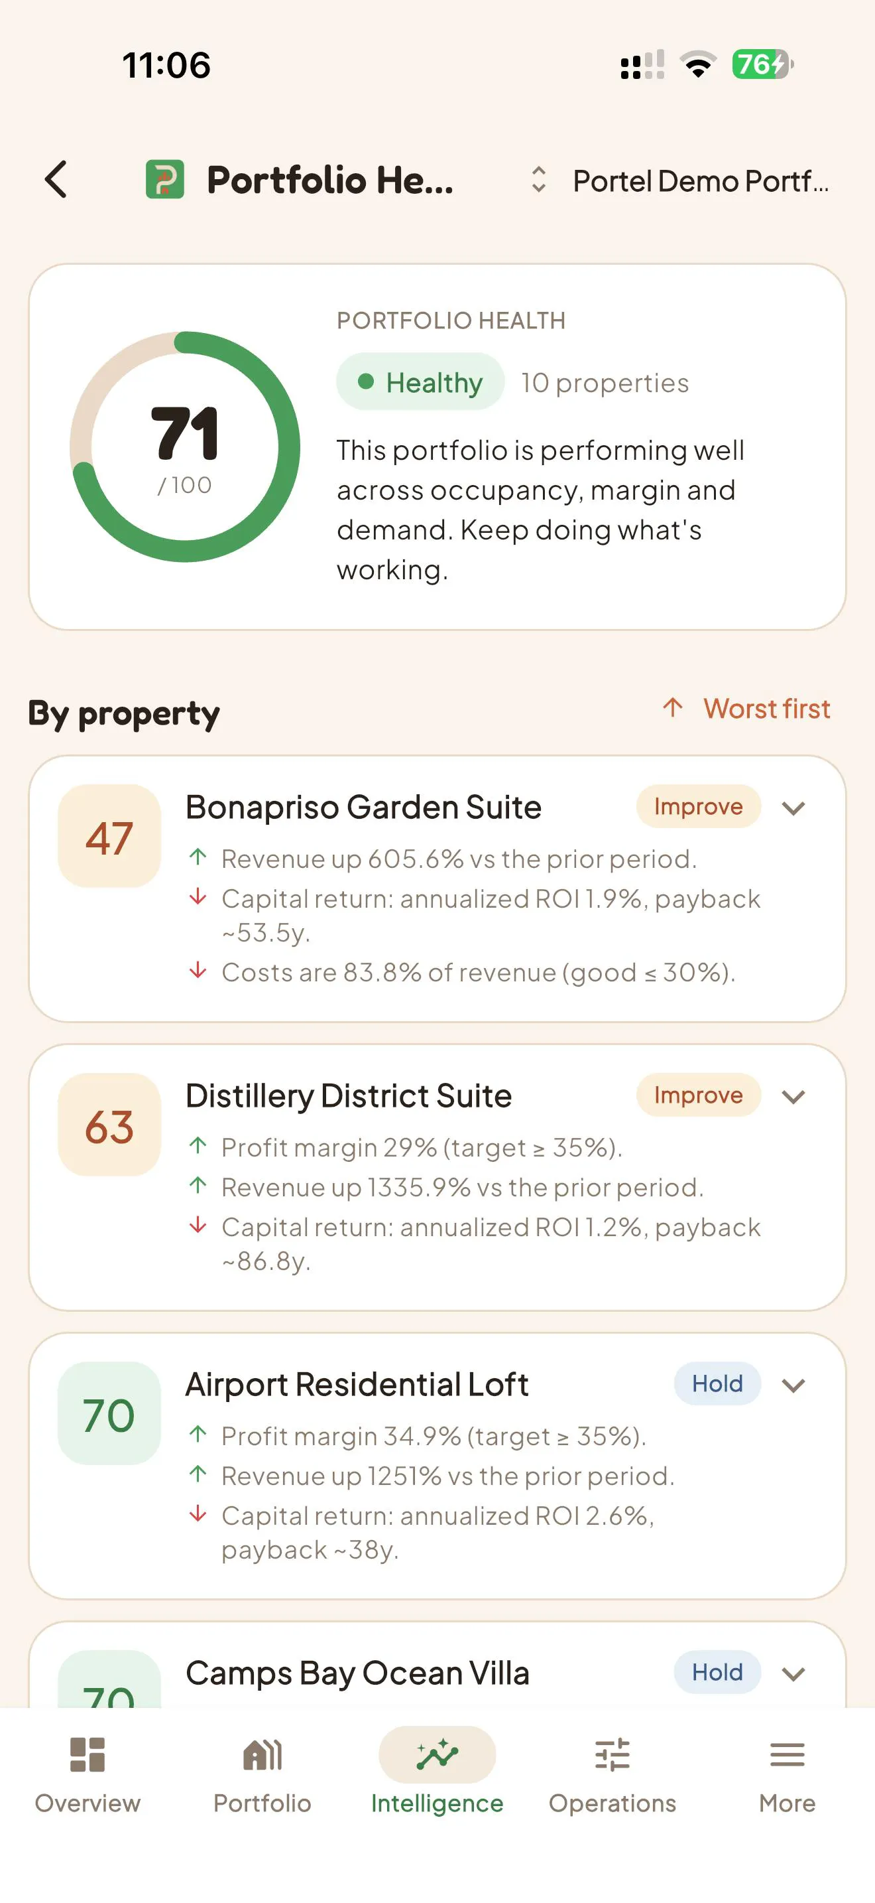
Task: Open the Bonapriso Garden Suite title
Action: (363, 807)
